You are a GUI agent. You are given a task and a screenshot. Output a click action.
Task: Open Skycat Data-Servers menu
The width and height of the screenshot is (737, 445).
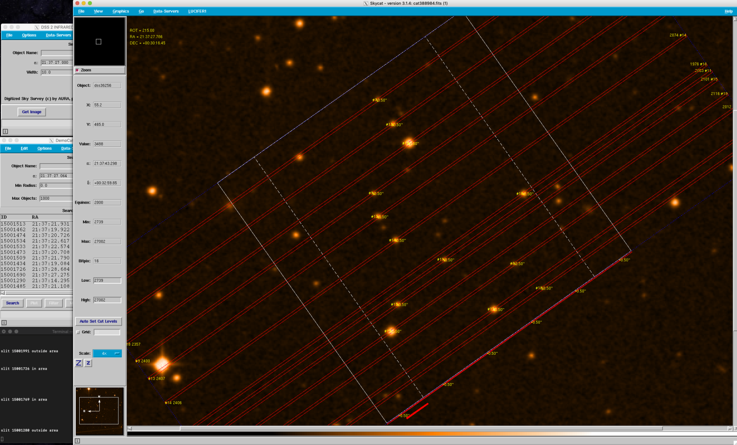point(166,11)
